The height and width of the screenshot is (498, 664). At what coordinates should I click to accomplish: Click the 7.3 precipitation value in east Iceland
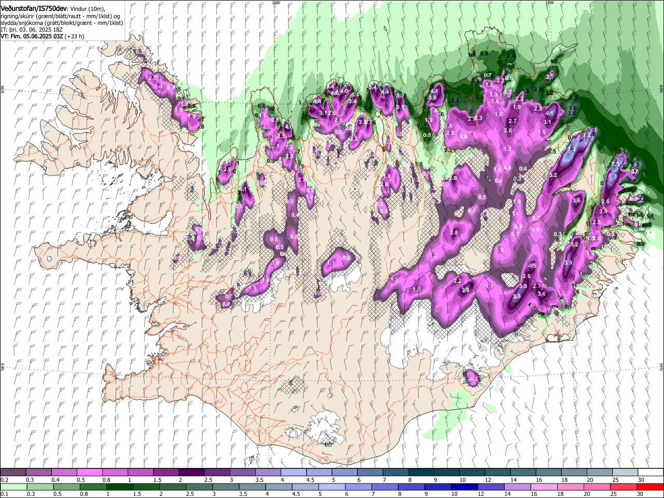[x=572, y=149]
